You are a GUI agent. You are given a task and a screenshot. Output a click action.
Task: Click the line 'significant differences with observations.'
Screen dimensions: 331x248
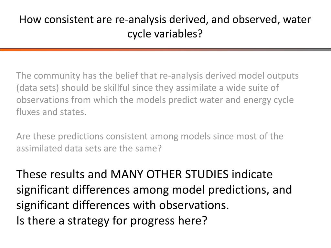(123, 205)
